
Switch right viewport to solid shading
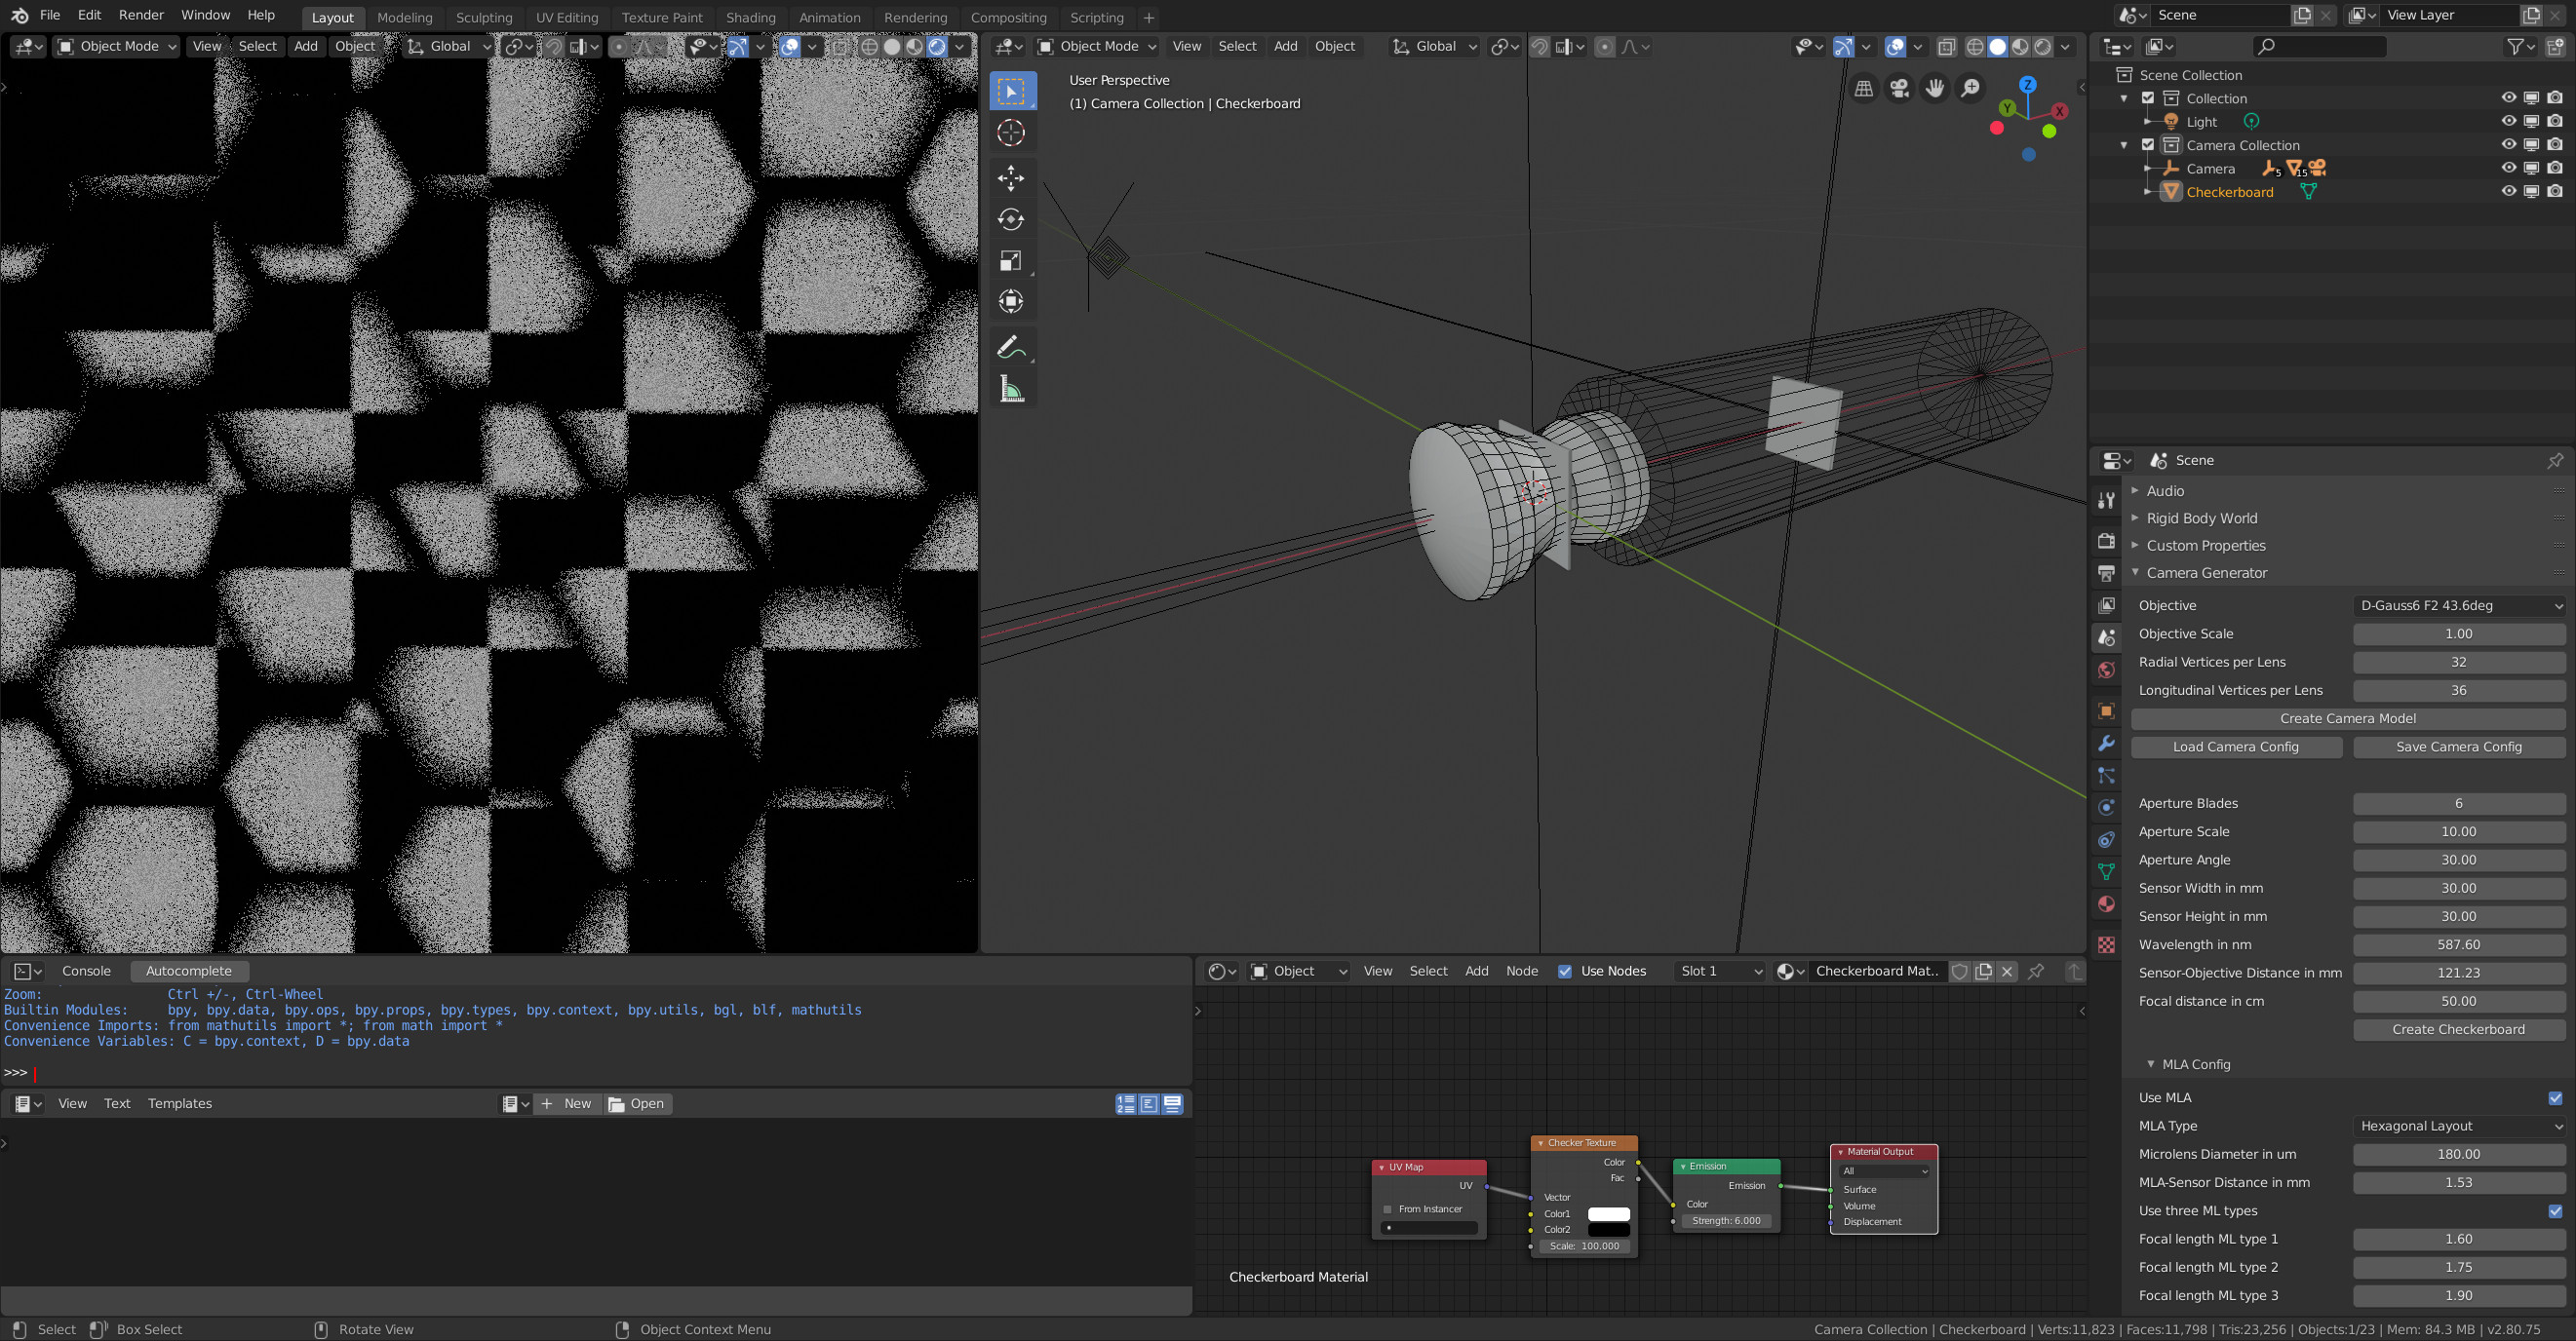tap(1997, 46)
